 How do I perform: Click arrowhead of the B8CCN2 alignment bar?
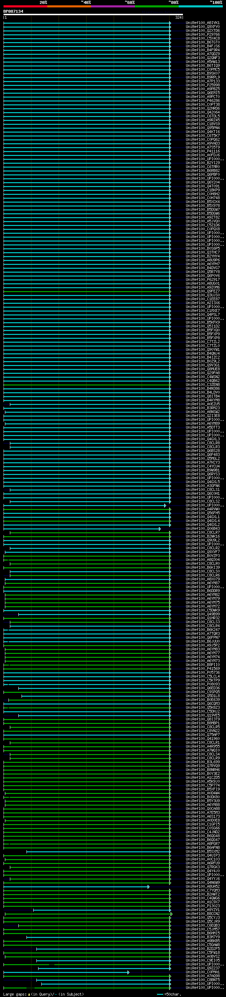point(172,914)
